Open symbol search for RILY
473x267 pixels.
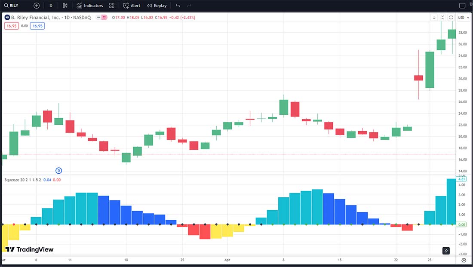coord(11,6)
